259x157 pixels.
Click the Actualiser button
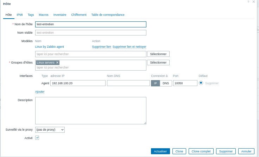coord(160,151)
